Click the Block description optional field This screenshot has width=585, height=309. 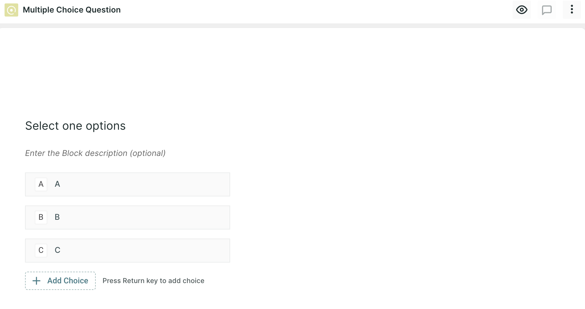point(95,153)
